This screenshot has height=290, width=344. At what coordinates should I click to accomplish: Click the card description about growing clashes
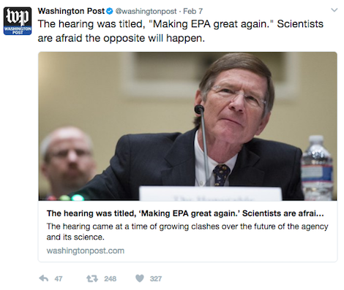pos(187,232)
